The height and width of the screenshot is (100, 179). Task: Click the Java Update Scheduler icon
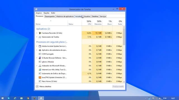tap(40, 77)
